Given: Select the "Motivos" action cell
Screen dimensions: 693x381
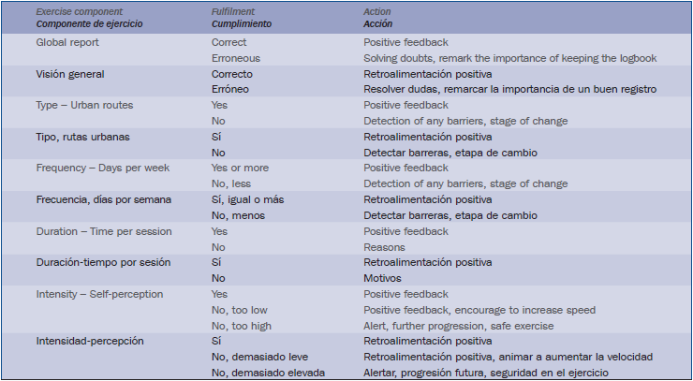Looking at the screenshot, I should (383, 278).
